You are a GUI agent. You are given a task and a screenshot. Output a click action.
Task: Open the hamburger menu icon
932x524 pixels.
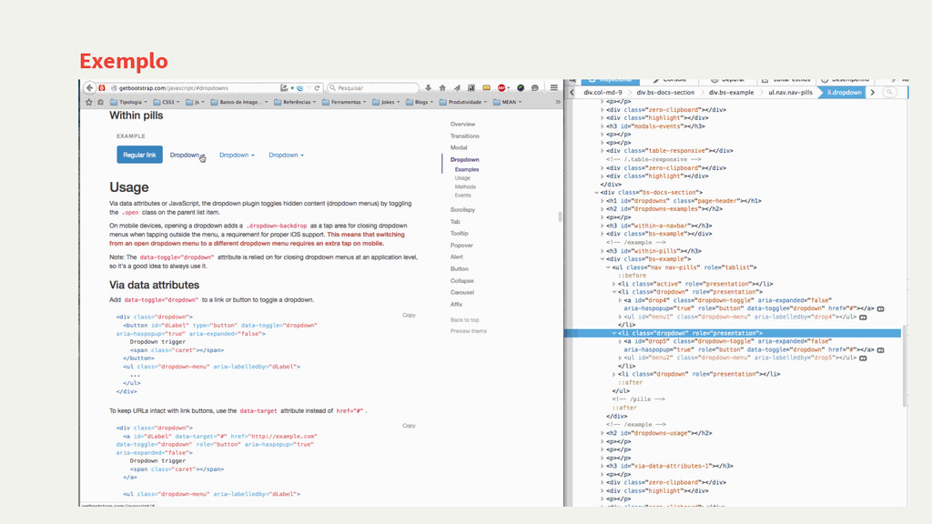pos(553,88)
